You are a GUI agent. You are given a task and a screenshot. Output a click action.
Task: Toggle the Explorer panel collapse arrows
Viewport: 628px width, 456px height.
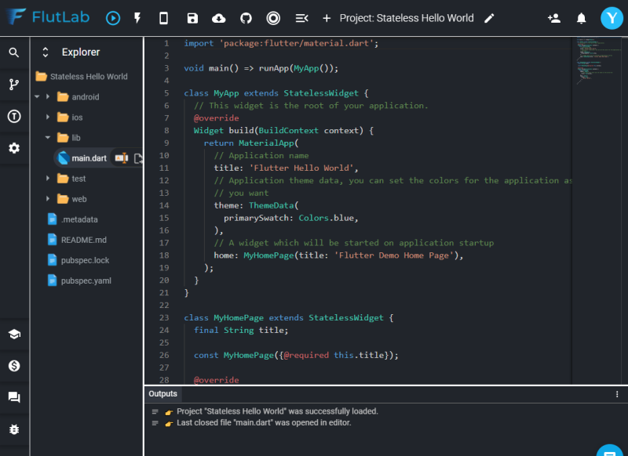pos(46,52)
